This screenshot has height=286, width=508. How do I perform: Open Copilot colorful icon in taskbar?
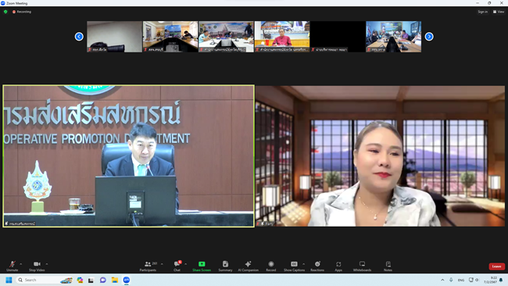click(x=80, y=280)
